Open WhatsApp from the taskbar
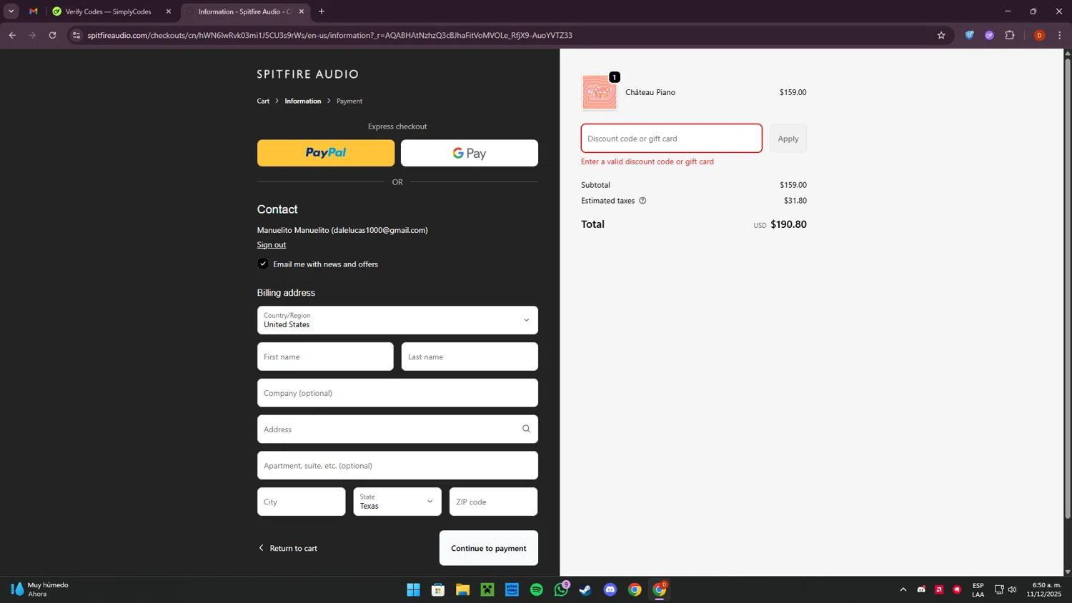 coord(561,589)
